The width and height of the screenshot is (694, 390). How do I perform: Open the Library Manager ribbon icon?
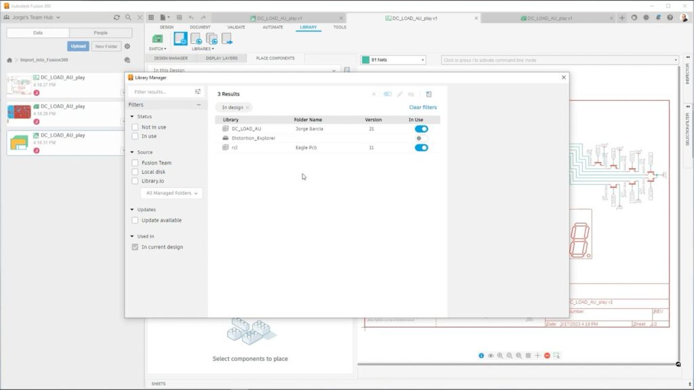click(x=180, y=39)
